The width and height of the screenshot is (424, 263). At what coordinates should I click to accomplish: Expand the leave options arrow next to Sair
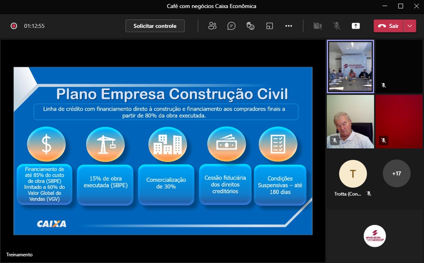point(410,26)
